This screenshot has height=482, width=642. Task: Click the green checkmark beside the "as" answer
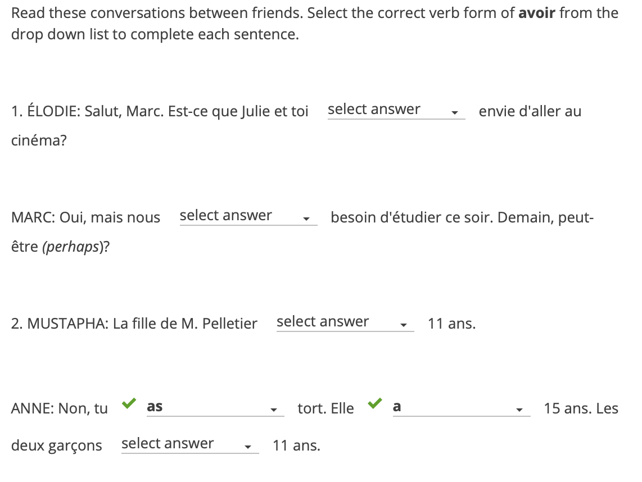point(129,403)
